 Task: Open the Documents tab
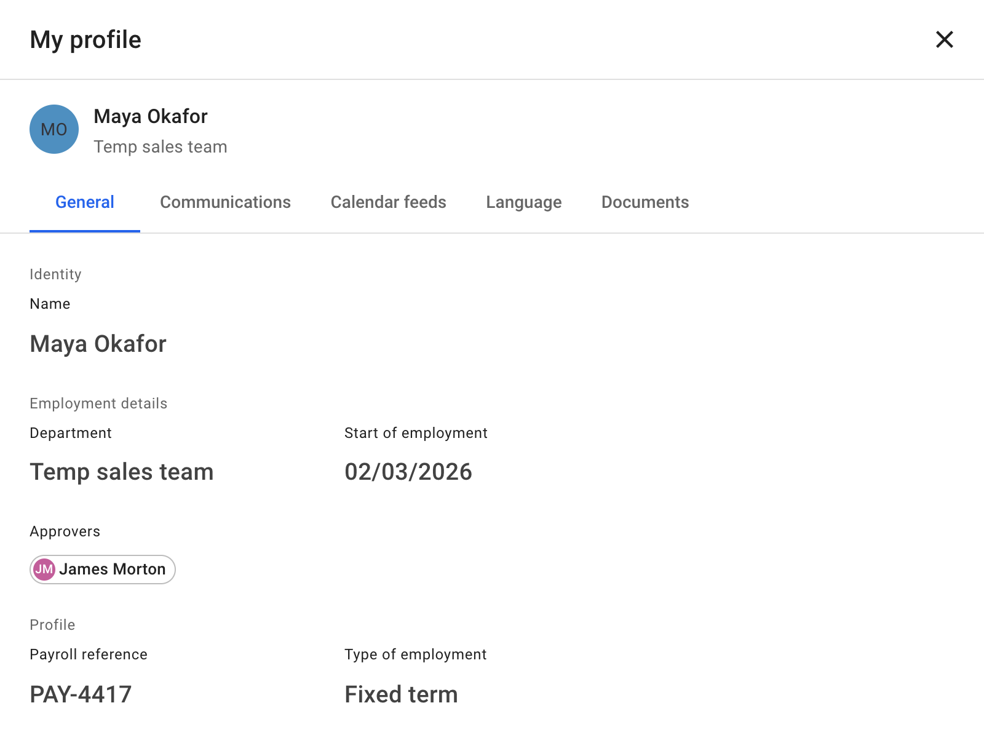[x=645, y=202]
